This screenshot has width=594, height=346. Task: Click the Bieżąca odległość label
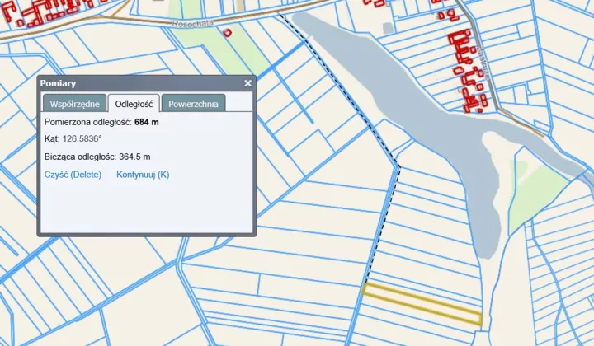click(x=80, y=157)
